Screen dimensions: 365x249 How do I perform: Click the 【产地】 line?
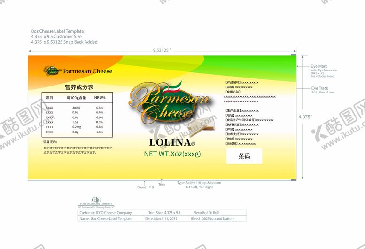point(239,129)
